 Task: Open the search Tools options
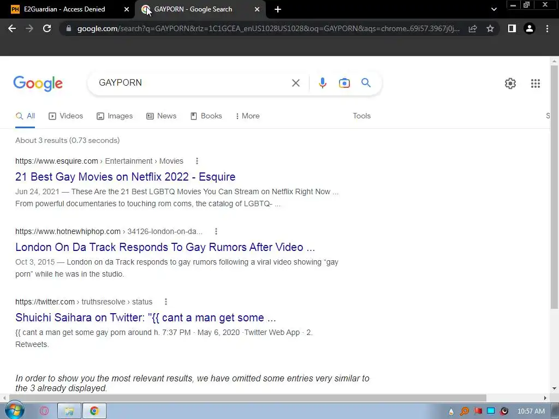click(361, 116)
